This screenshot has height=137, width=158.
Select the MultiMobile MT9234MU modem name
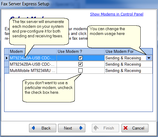(33, 70)
